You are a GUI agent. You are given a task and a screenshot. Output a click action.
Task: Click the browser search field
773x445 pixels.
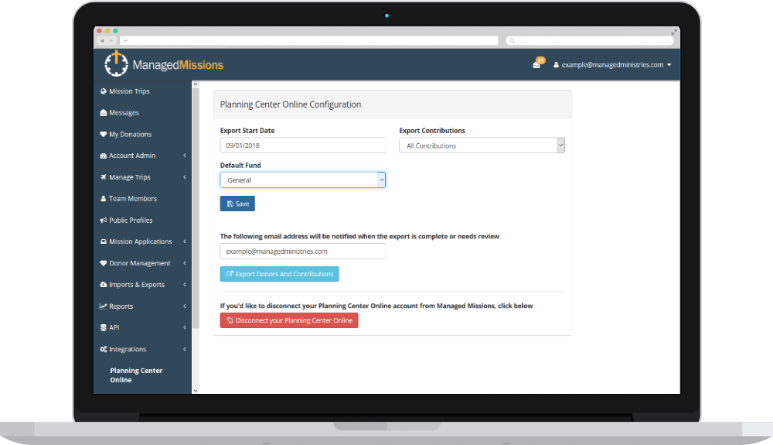click(x=590, y=40)
